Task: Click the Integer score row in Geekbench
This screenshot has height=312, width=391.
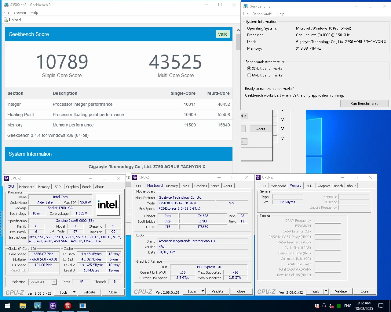Action: [x=119, y=104]
